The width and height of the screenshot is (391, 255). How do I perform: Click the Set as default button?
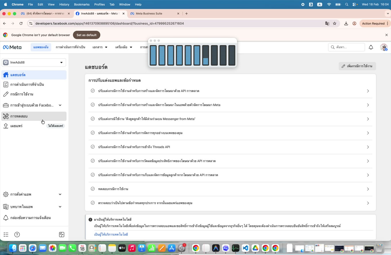(x=87, y=35)
